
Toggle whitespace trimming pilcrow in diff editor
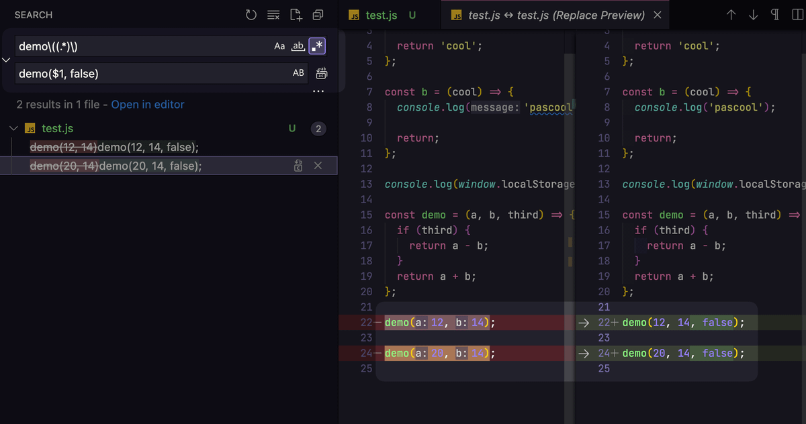[x=775, y=15]
